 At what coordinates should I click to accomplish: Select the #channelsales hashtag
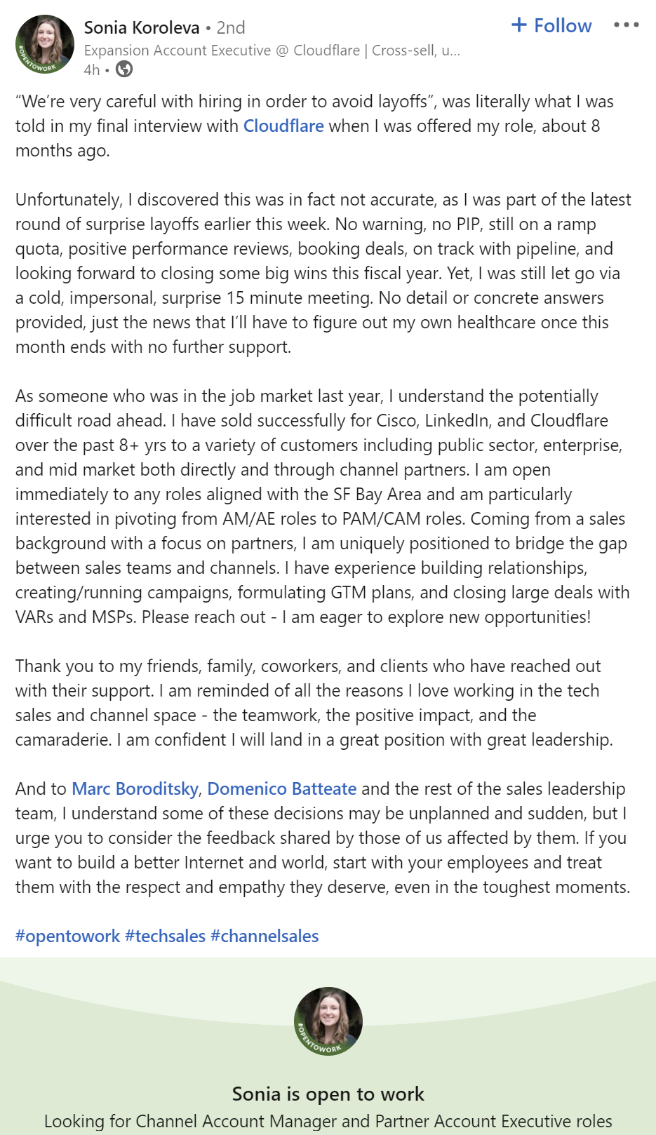[x=265, y=936]
